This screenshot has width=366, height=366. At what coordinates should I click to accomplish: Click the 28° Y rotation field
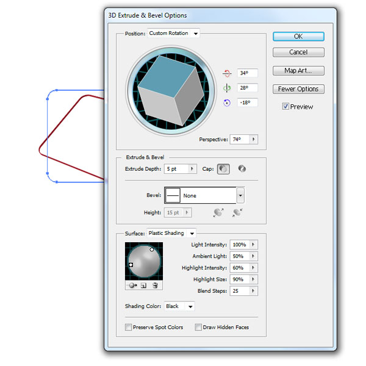[248, 88]
